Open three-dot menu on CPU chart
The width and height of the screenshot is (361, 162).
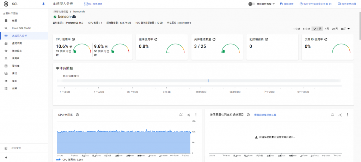point(196,115)
